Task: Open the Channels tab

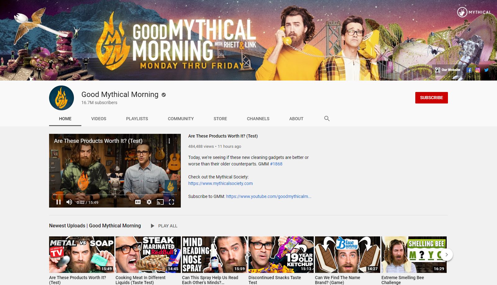Action: click(x=258, y=119)
